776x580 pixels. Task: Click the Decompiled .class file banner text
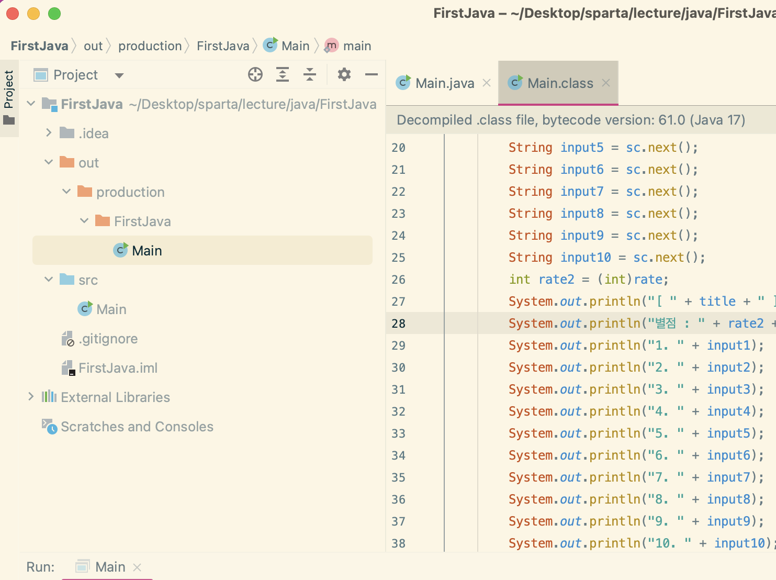(x=571, y=120)
